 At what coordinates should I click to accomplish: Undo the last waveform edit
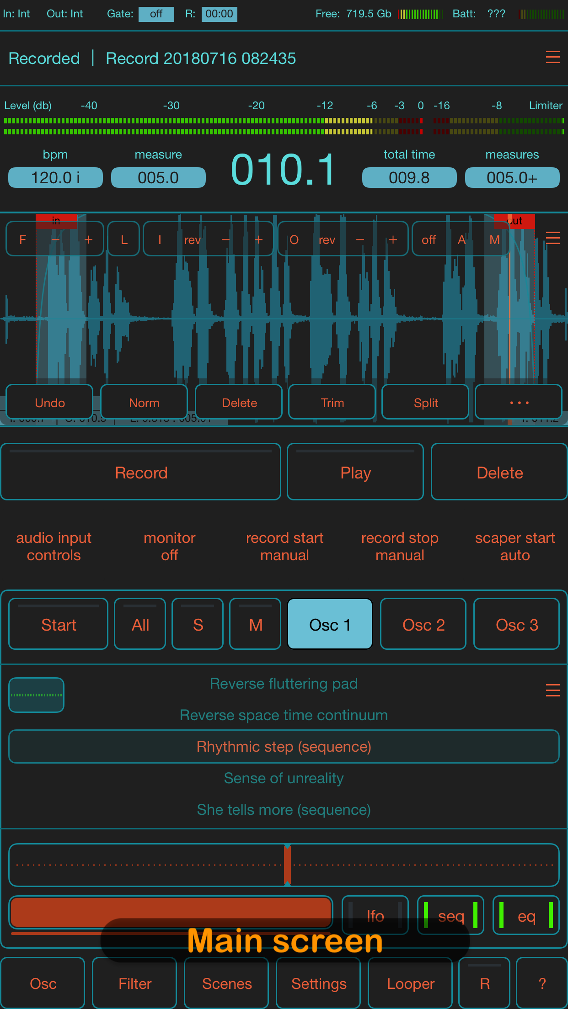pyautogui.click(x=49, y=402)
